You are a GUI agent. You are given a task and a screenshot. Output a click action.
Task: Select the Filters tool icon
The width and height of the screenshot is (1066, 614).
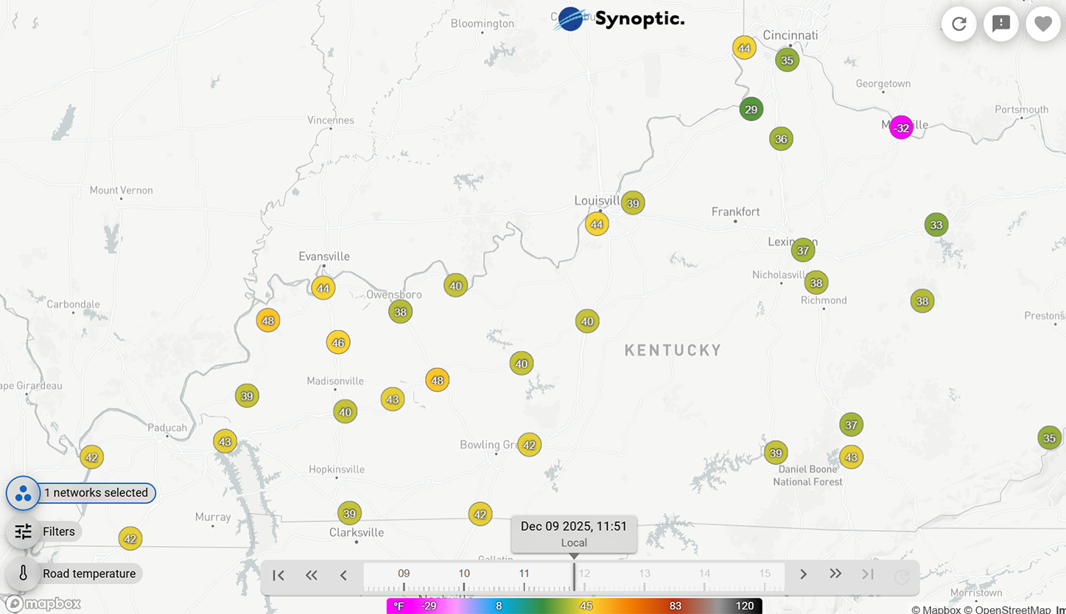[22, 531]
